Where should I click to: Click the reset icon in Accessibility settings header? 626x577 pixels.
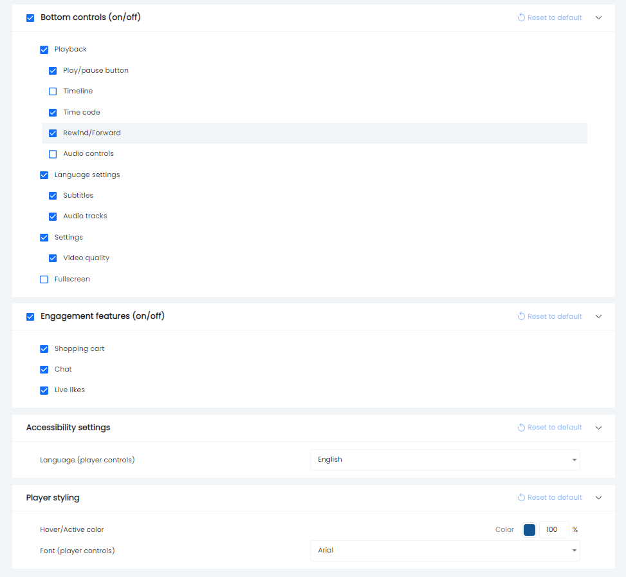pos(520,427)
